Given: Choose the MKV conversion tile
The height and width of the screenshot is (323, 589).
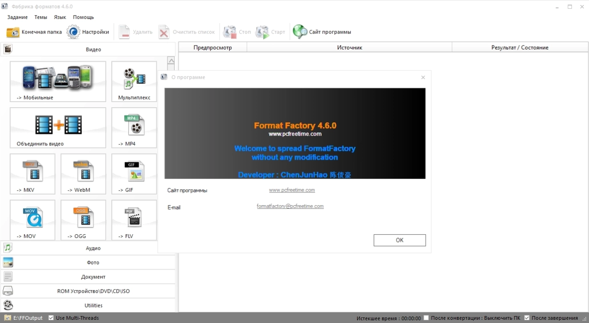Looking at the screenshot, I should tap(33, 174).
